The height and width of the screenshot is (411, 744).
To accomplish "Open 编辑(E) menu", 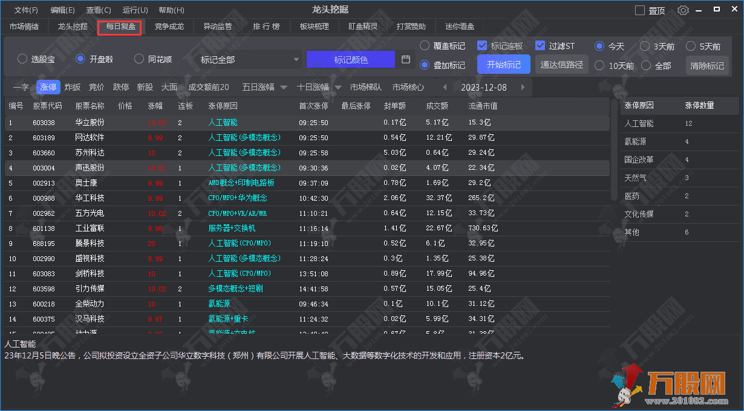I will click(x=63, y=10).
